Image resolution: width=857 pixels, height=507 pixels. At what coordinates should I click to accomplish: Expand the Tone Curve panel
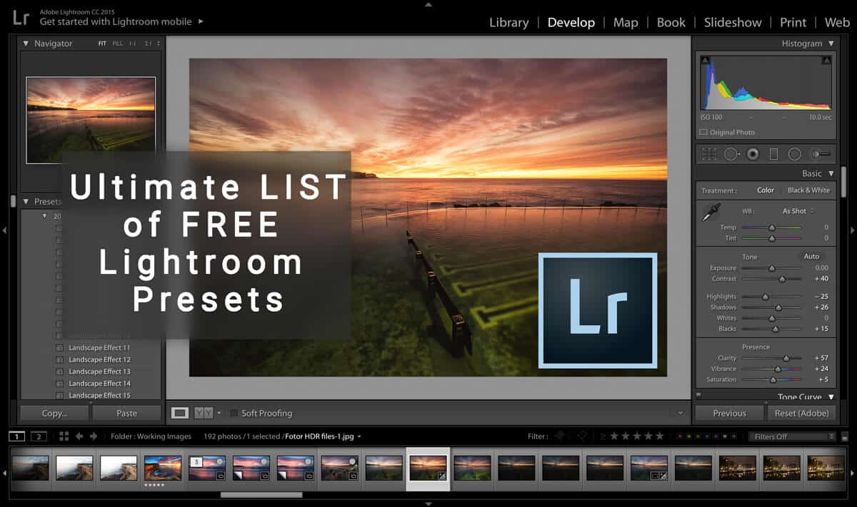pyautogui.click(x=831, y=397)
